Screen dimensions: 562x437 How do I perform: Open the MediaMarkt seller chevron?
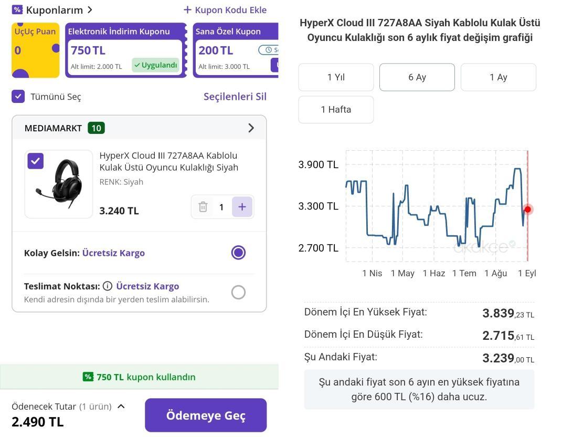coord(251,128)
